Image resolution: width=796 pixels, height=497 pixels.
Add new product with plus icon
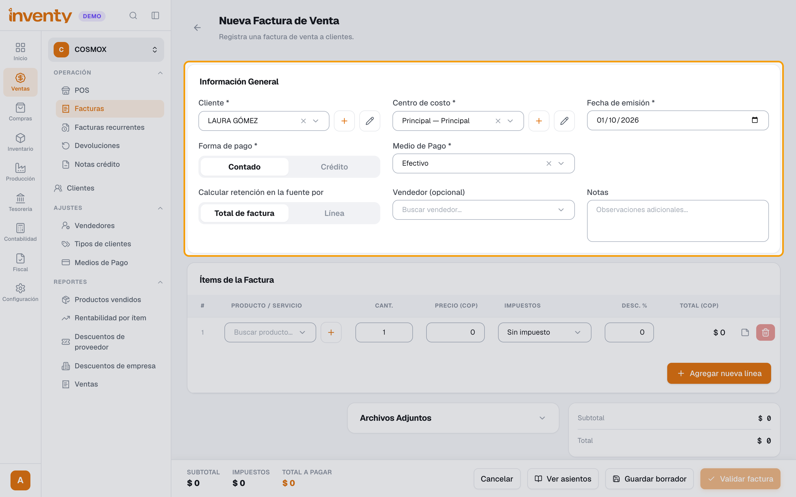tap(331, 332)
